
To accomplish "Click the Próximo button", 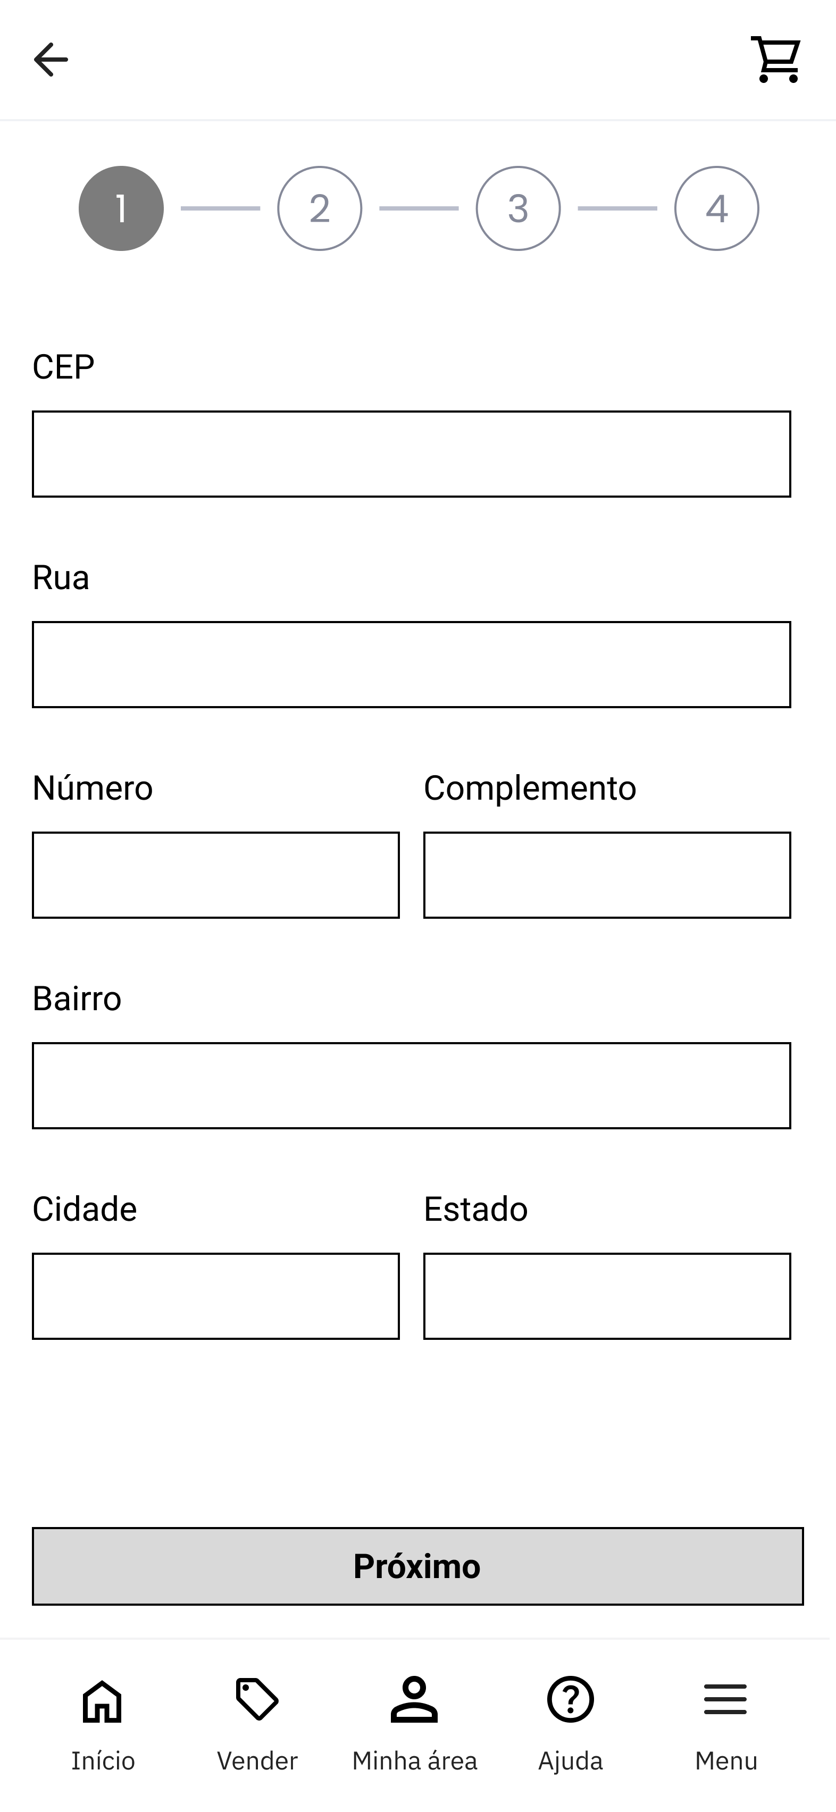I will click(x=417, y=1566).
